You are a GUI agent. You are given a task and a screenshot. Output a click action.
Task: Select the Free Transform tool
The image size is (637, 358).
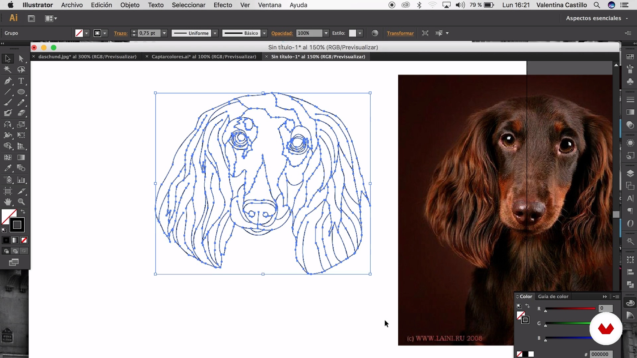click(x=21, y=135)
